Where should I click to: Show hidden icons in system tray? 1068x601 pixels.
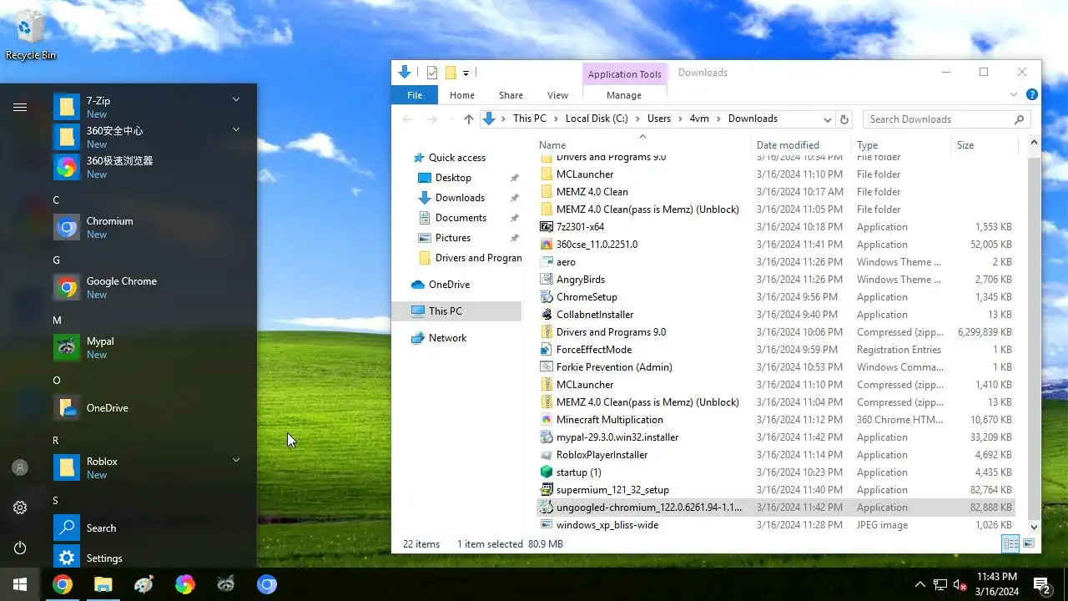point(920,584)
